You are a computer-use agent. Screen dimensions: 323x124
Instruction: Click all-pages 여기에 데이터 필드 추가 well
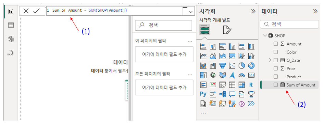(164, 88)
